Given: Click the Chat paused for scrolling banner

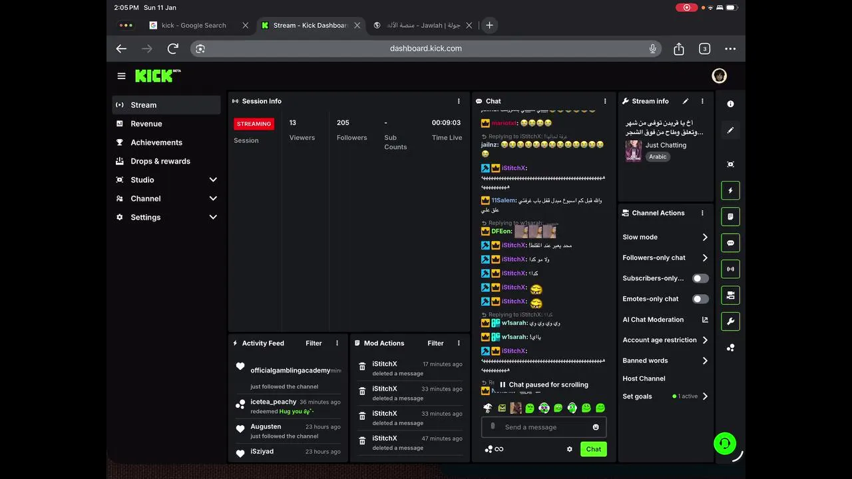Looking at the screenshot, I should 544,385.
